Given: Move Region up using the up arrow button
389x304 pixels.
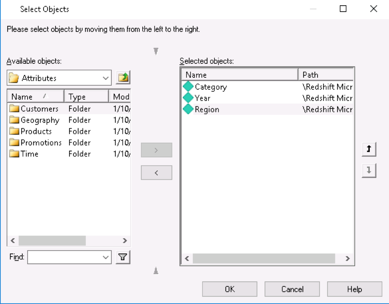Looking at the screenshot, I should click(x=368, y=149).
